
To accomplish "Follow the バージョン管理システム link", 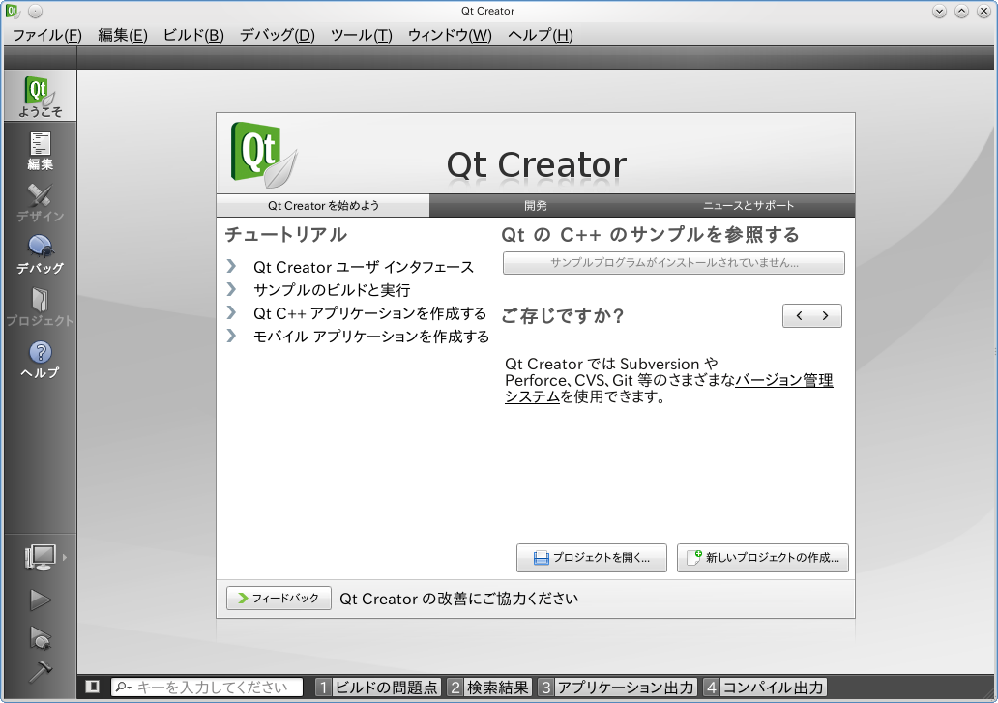I will pyautogui.click(x=783, y=381).
